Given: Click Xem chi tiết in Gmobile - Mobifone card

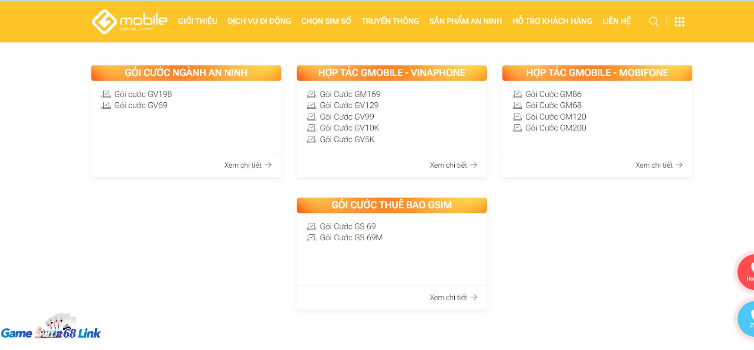Looking at the screenshot, I should 659,165.
